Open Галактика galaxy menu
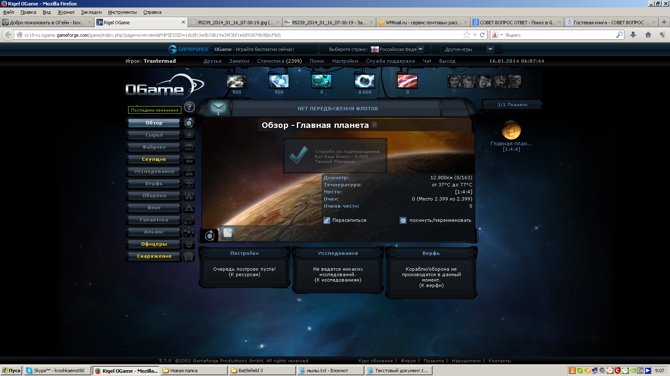 [154, 220]
